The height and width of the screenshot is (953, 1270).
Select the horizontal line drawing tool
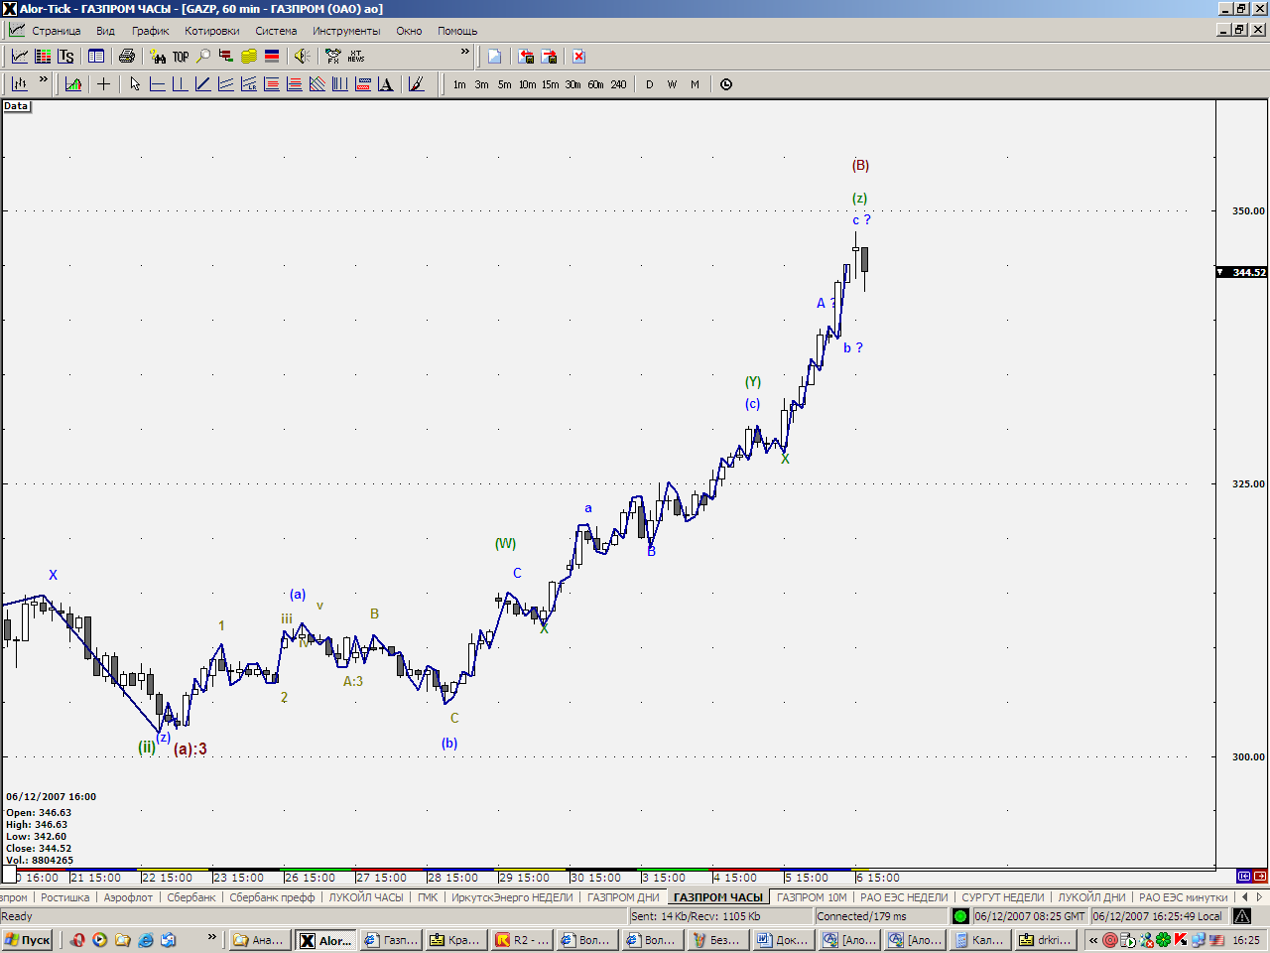157,84
